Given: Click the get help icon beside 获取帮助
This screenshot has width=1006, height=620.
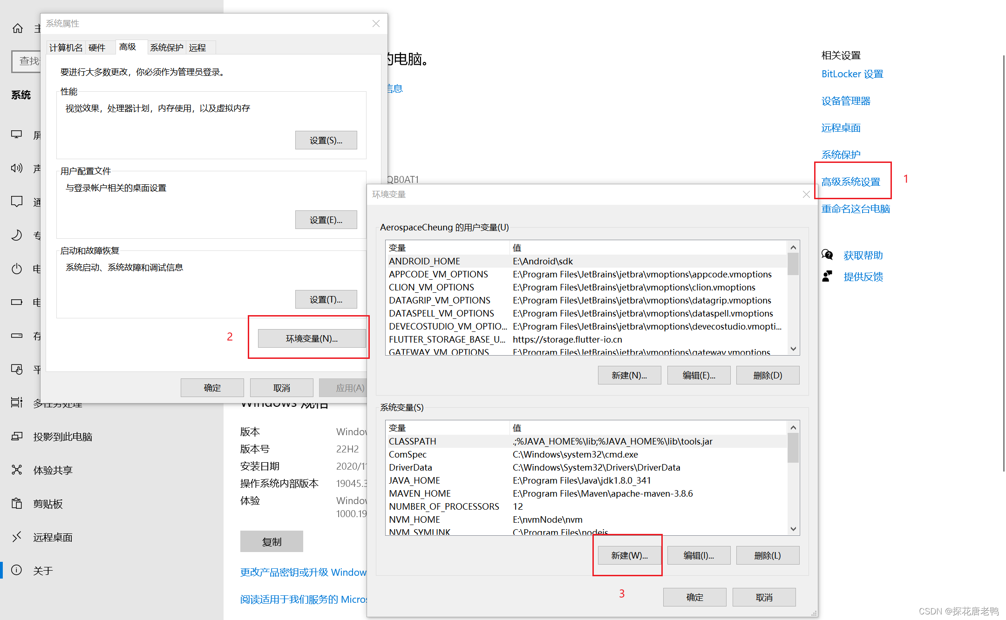Looking at the screenshot, I should pos(827,255).
